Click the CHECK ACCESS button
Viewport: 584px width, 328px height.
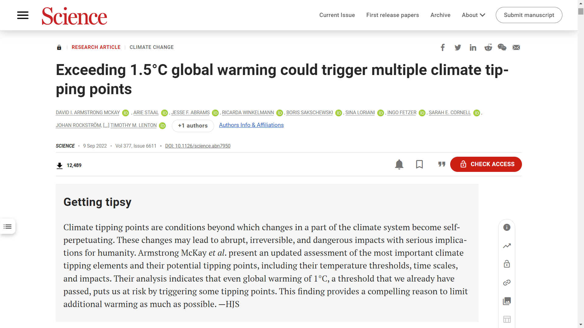(x=486, y=164)
